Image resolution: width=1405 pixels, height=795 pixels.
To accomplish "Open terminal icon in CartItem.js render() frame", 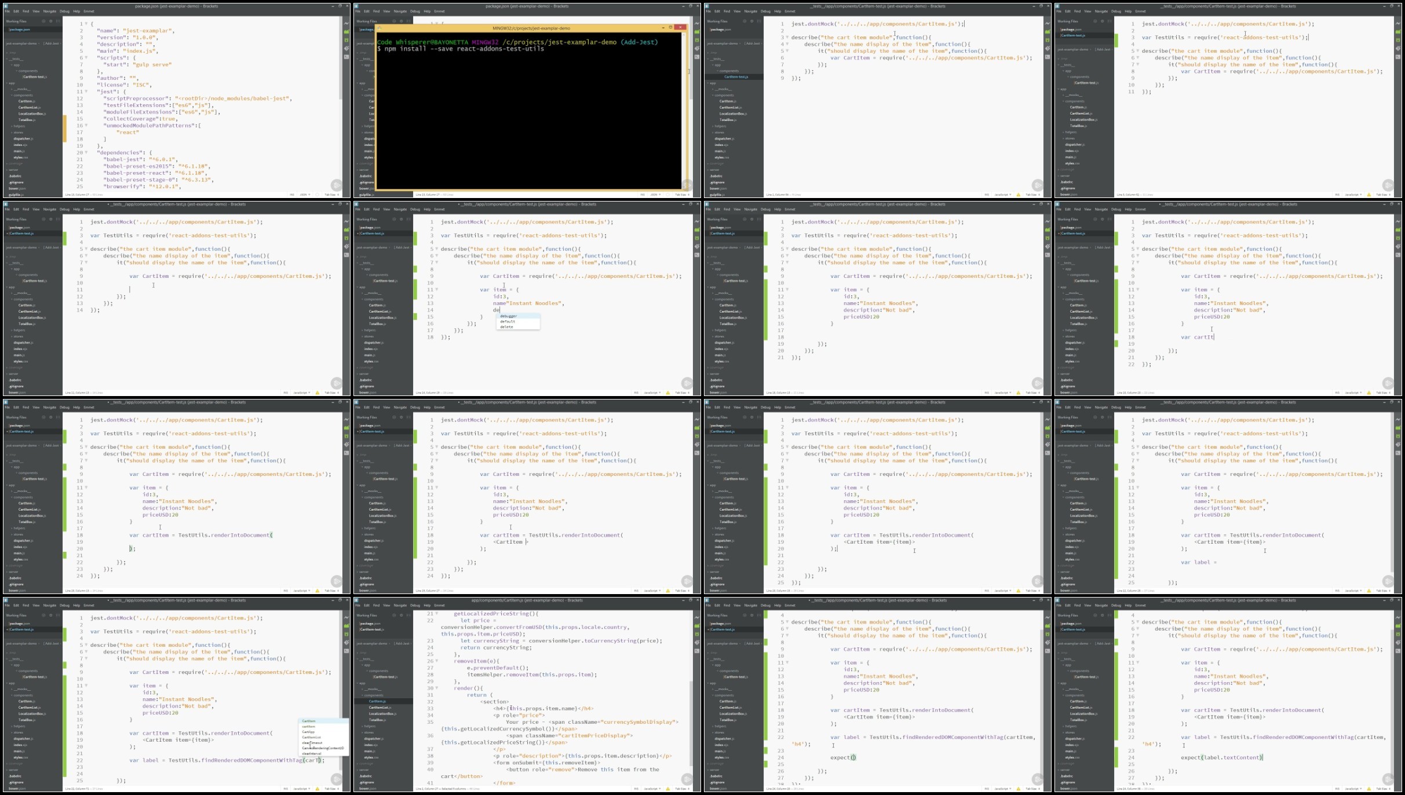I will point(697,651).
